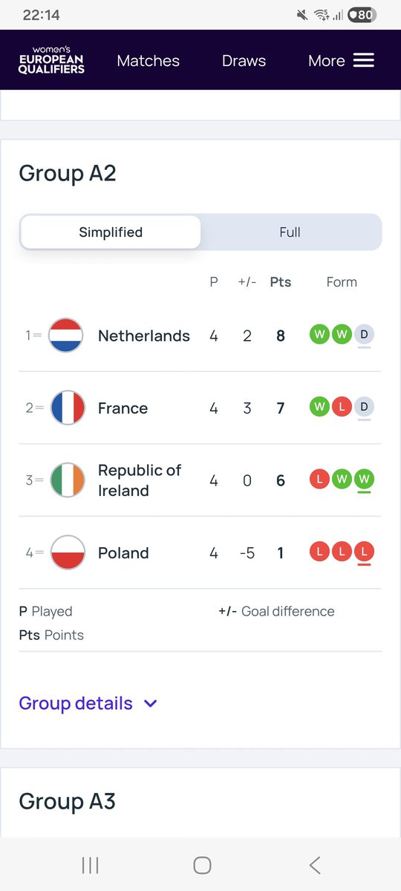The width and height of the screenshot is (401, 891).
Task: Tap the Poland flag icon
Action: [68, 553]
